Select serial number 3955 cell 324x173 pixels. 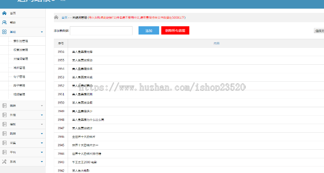tap(61, 60)
